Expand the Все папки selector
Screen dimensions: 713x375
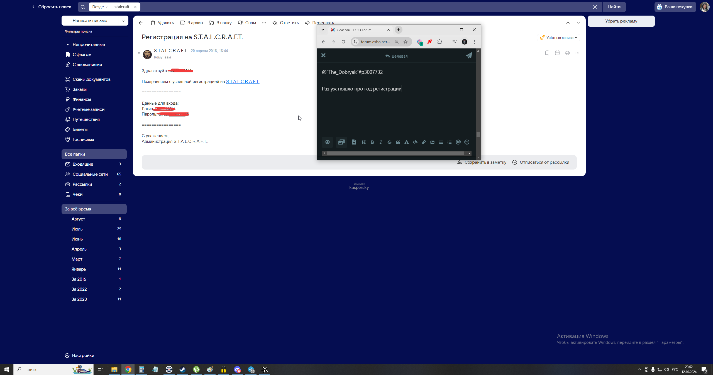coord(94,154)
